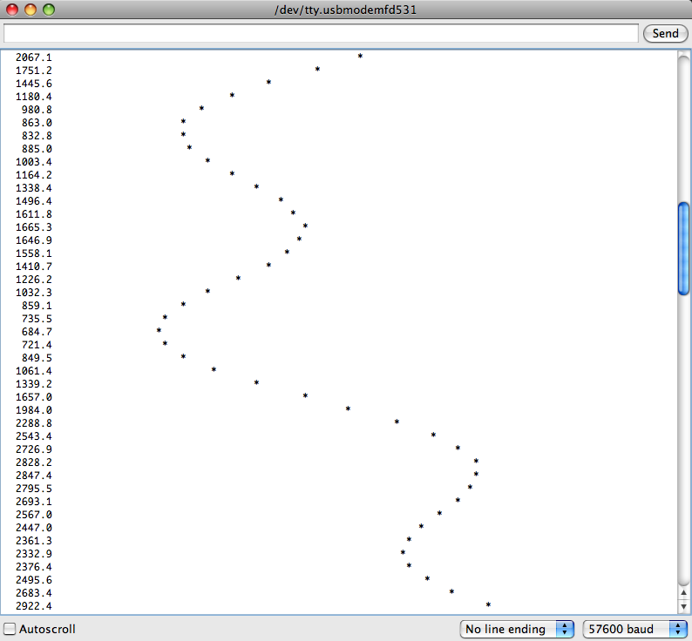
Task: Select the value 1164.2
Action: (33, 175)
